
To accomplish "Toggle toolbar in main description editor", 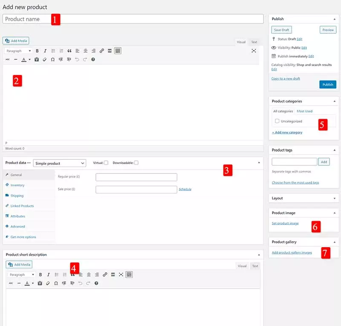I will click(x=118, y=51).
